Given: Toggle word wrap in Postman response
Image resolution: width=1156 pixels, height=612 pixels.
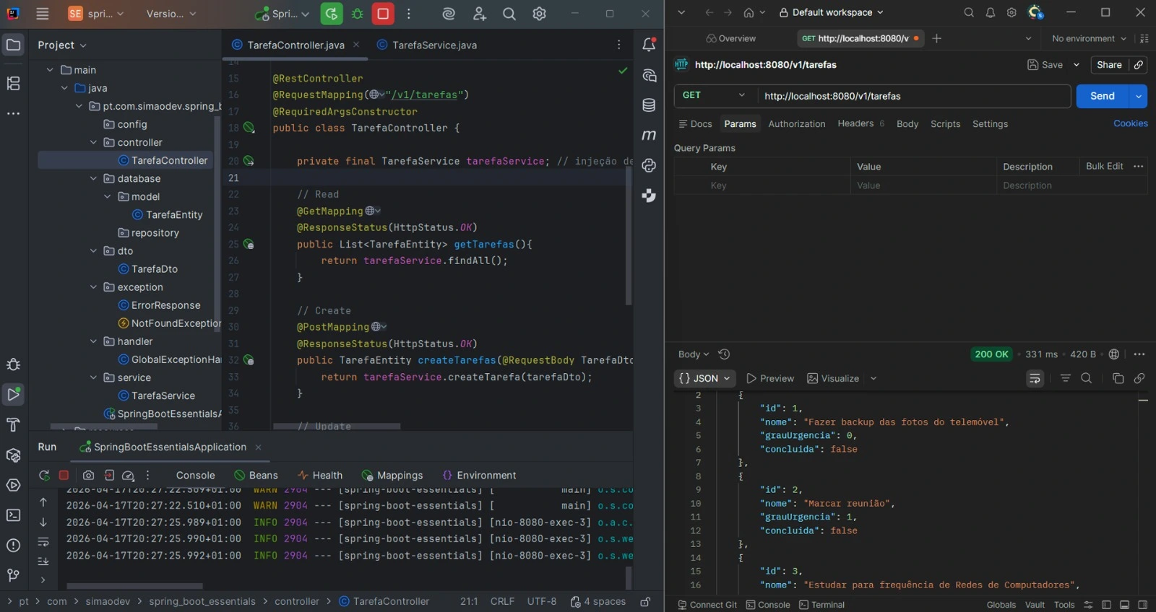Looking at the screenshot, I should tap(1035, 378).
